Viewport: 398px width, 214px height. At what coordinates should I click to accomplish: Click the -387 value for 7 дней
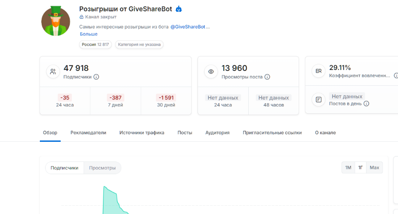point(116,98)
